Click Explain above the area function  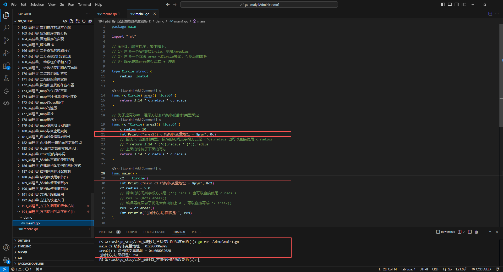click(128, 90)
